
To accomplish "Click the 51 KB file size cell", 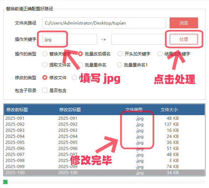I will (173, 148).
